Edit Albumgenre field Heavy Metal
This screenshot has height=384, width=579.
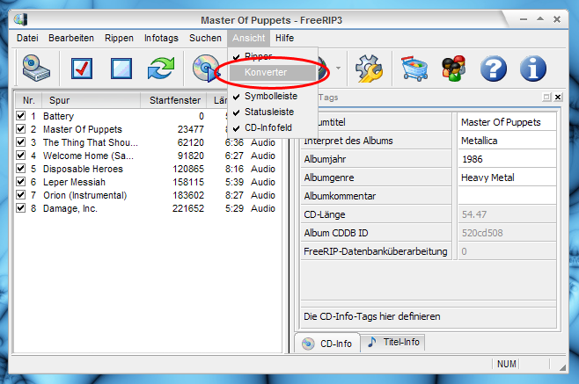(507, 178)
